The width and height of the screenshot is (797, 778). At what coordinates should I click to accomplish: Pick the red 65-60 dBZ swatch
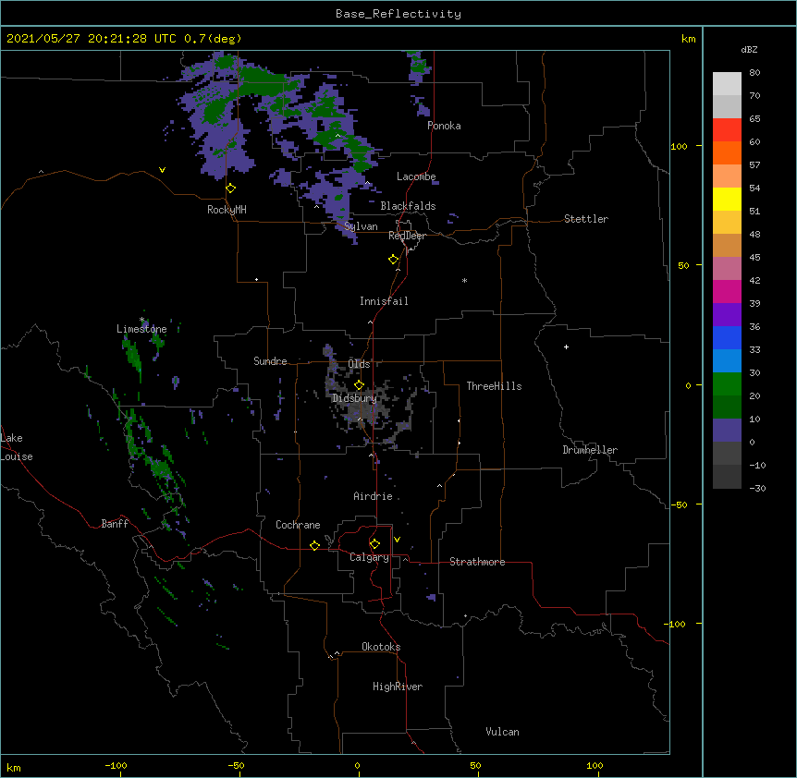tap(727, 130)
